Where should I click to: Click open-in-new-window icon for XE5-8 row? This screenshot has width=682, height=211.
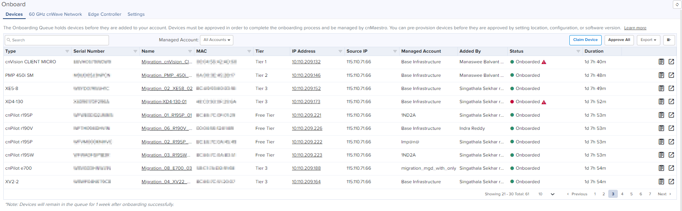point(671,88)
